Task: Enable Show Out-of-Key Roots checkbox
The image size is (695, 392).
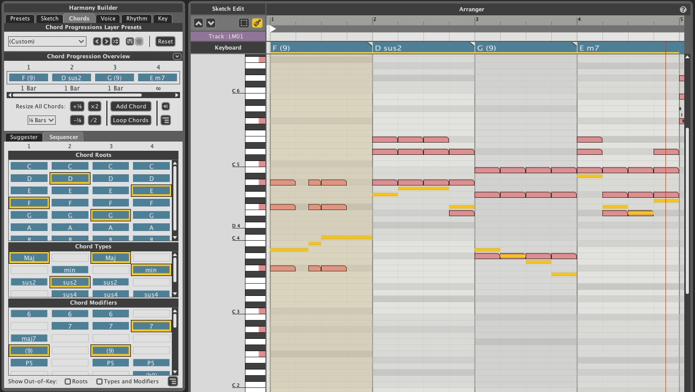Action: [68, 381]
